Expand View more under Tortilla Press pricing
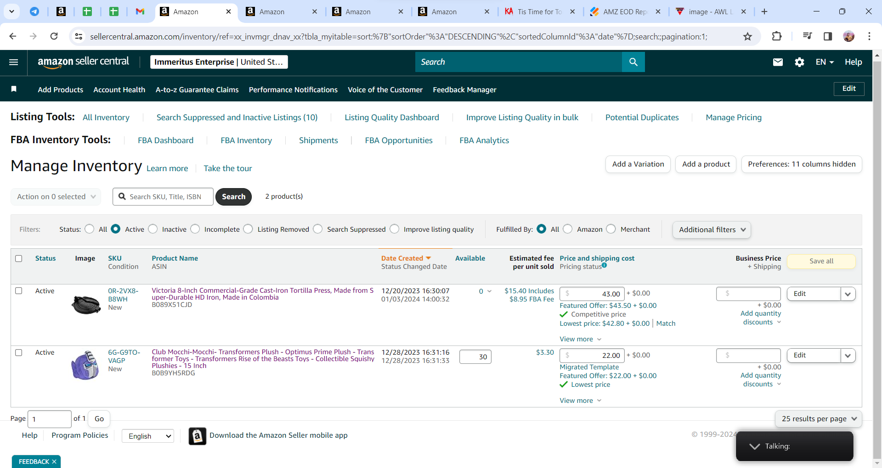This screenshot has width=882, height=468. [x=581, y=339]
